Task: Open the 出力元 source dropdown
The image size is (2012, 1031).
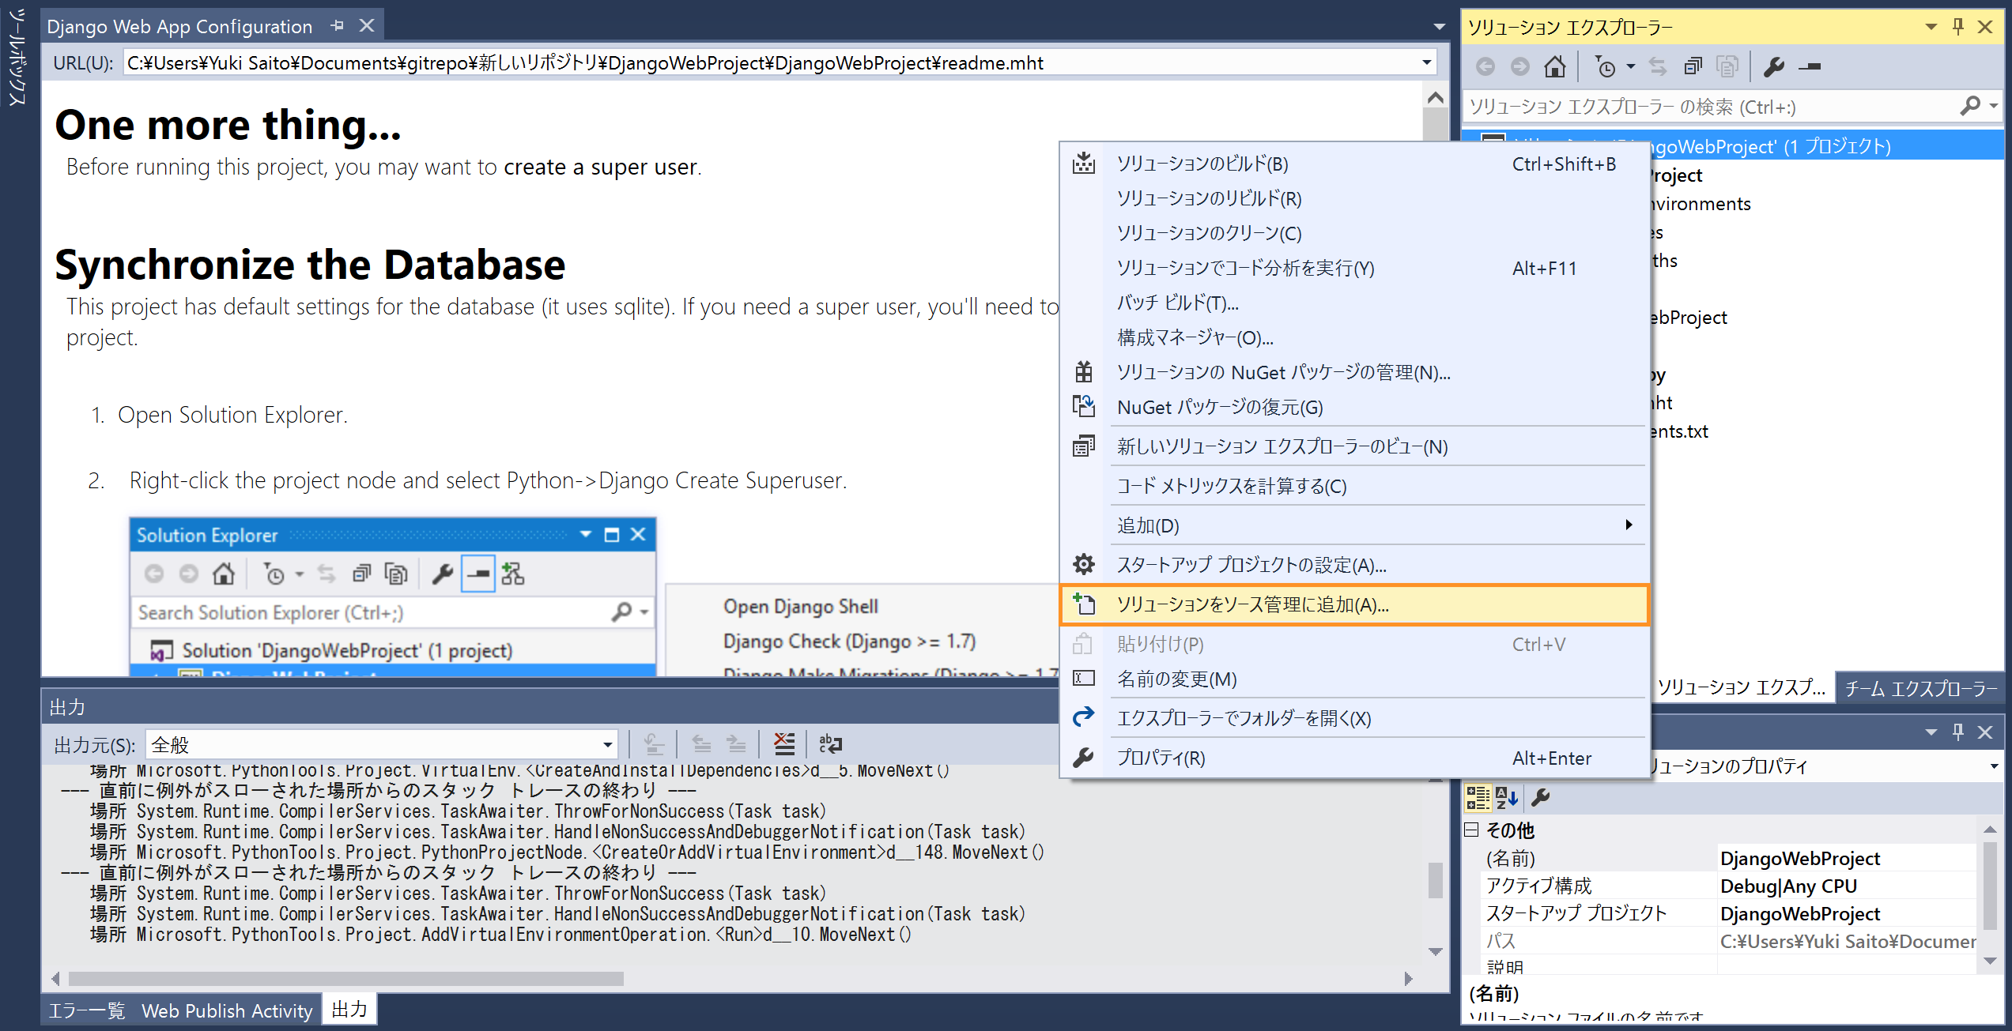Action: pyautogui.click(x=607, y=744)
